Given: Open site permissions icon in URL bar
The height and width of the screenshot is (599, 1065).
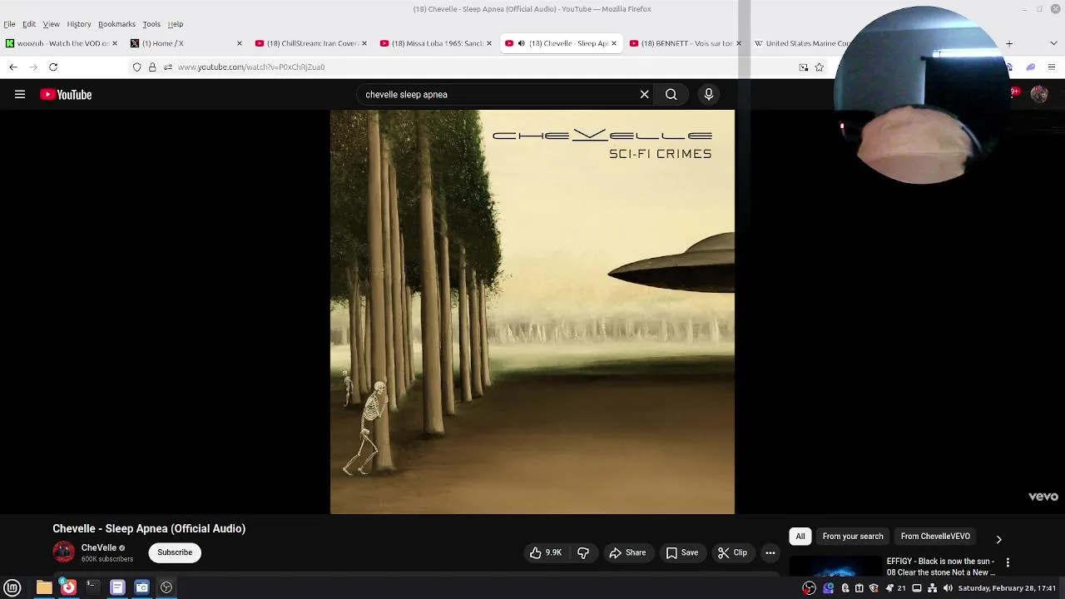Looking at the screenshot, I should 167,67.
